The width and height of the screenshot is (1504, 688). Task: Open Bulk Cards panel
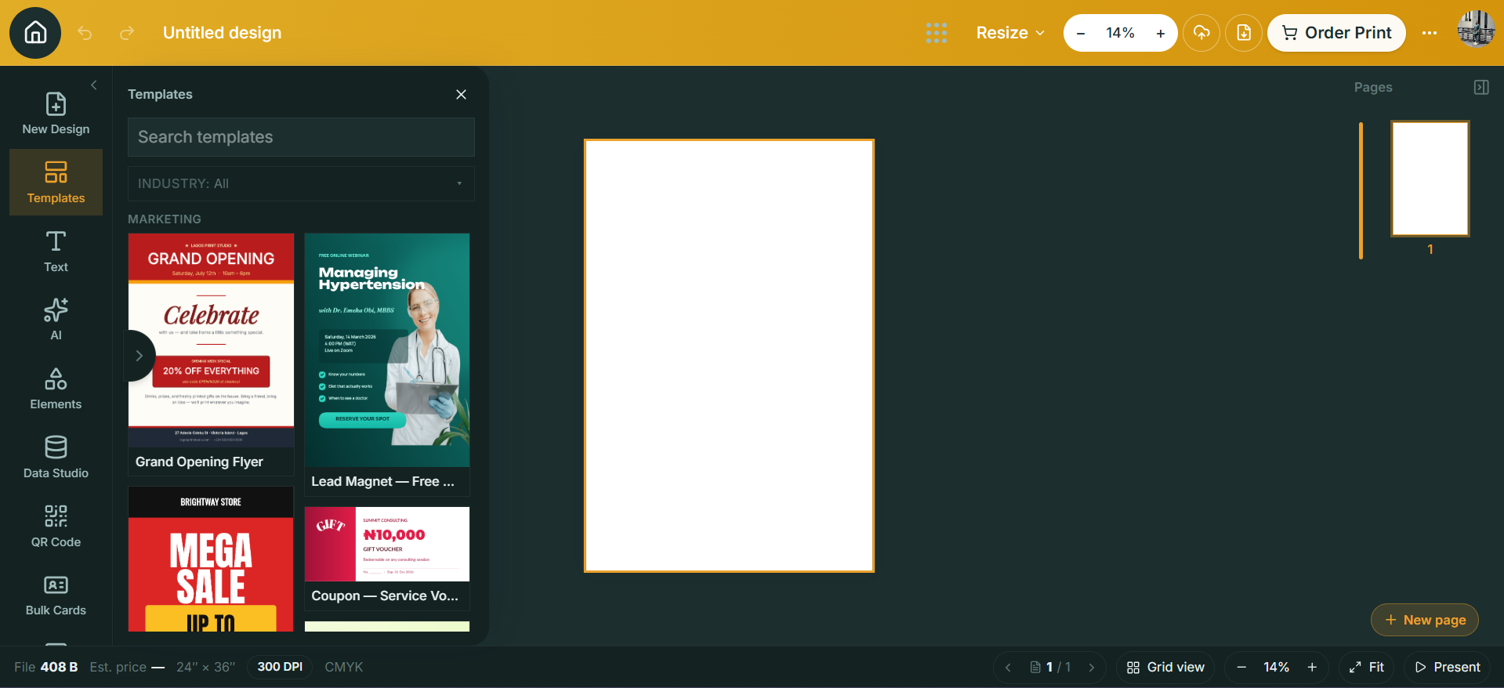click(56, 595)
